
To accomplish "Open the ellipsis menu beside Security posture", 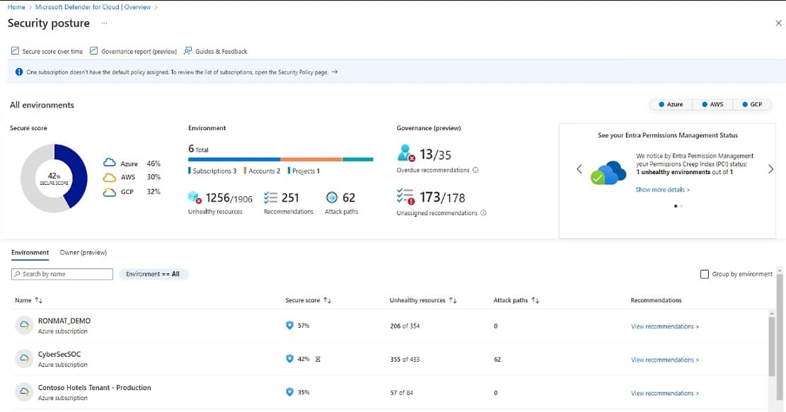I will (104, 23).
